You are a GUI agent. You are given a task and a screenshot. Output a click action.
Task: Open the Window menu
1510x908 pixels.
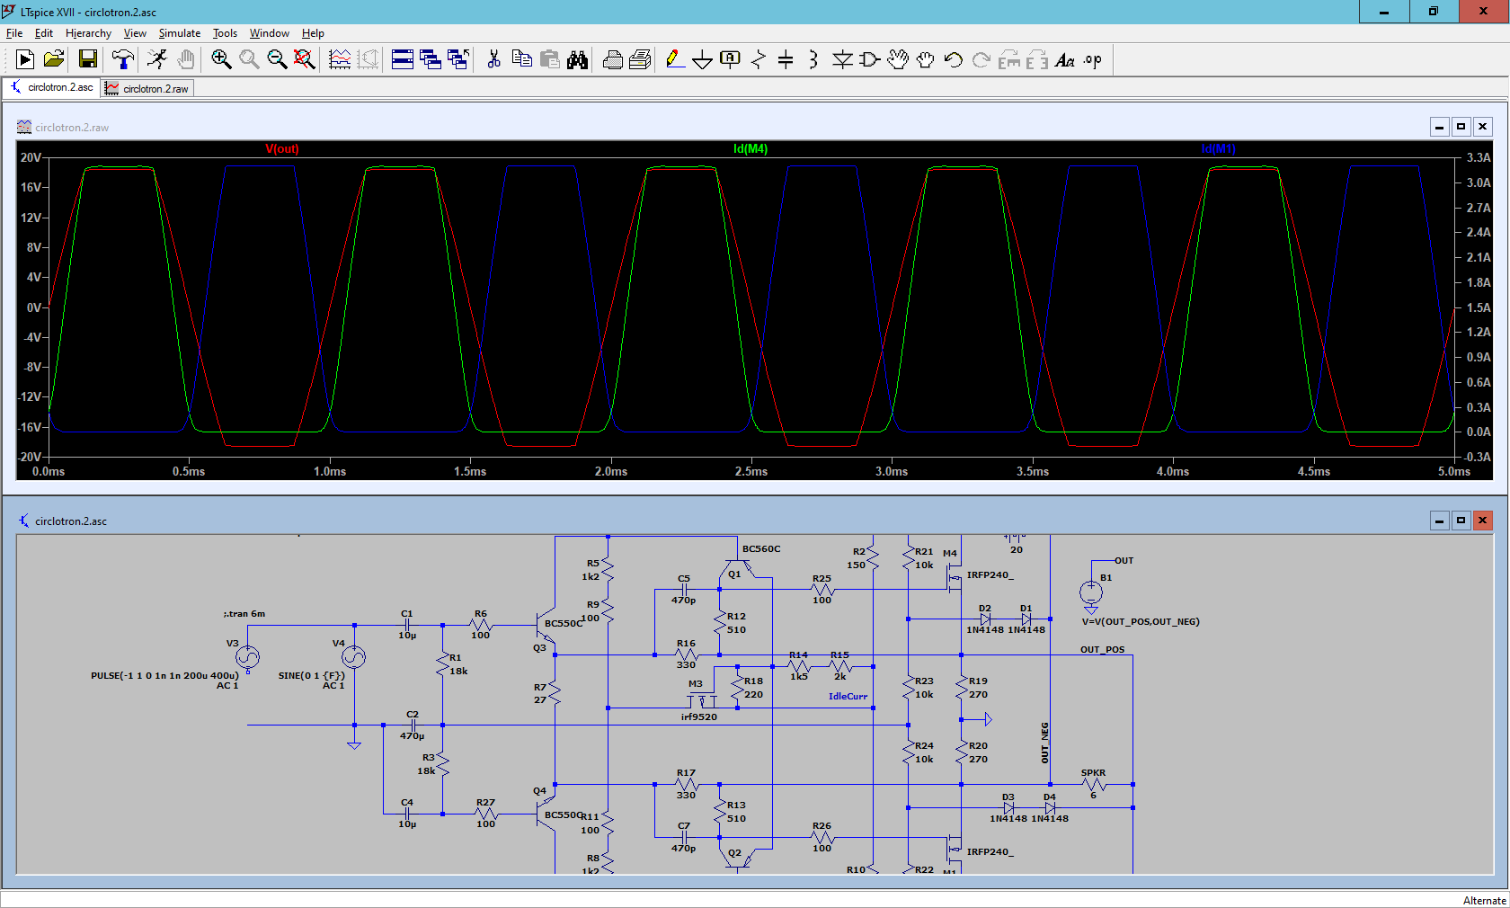(x=270, y=33)
